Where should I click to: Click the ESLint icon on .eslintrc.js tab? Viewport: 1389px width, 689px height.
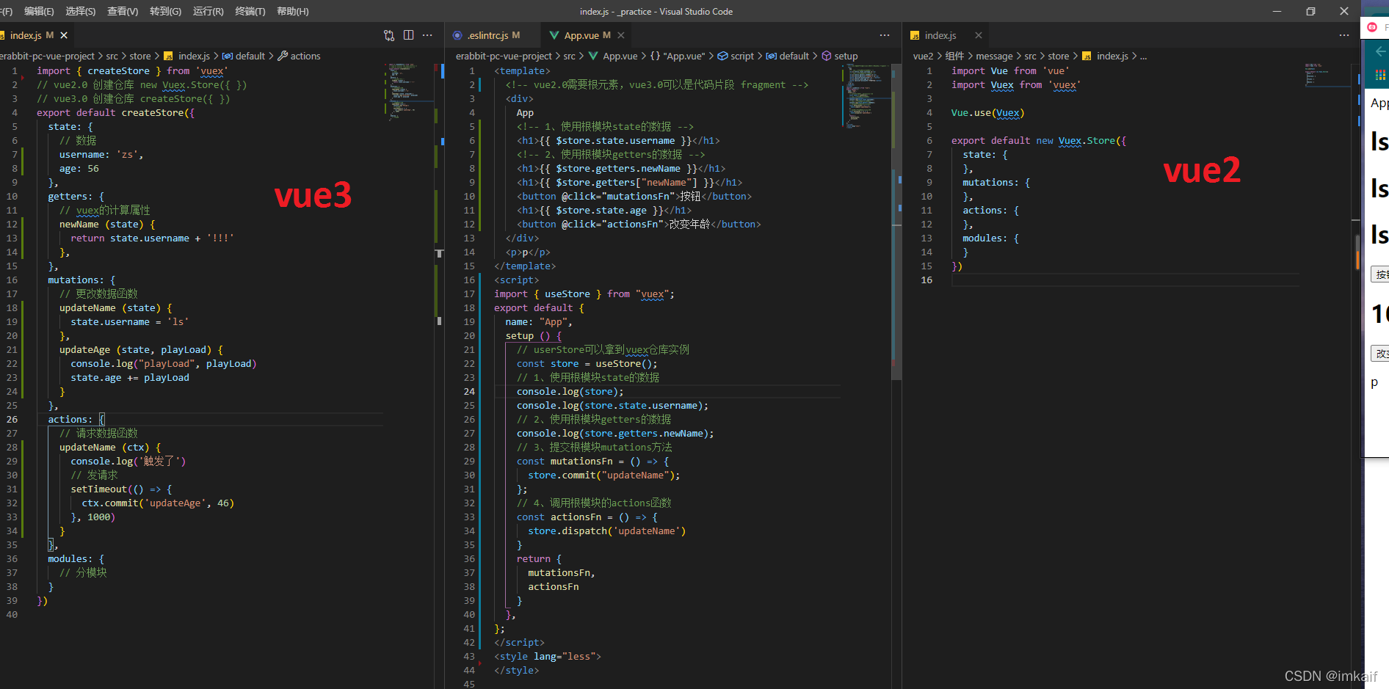458,35
